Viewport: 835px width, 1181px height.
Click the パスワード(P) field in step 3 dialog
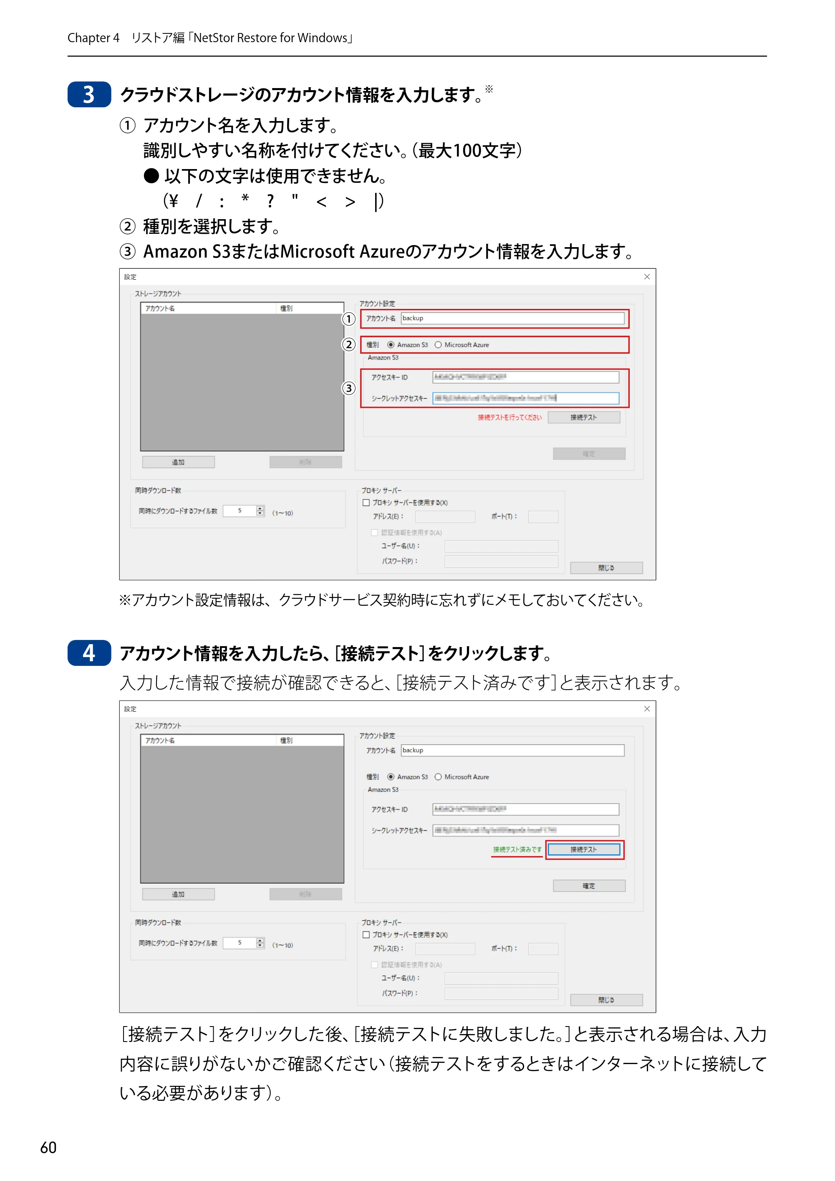[501, 561]
